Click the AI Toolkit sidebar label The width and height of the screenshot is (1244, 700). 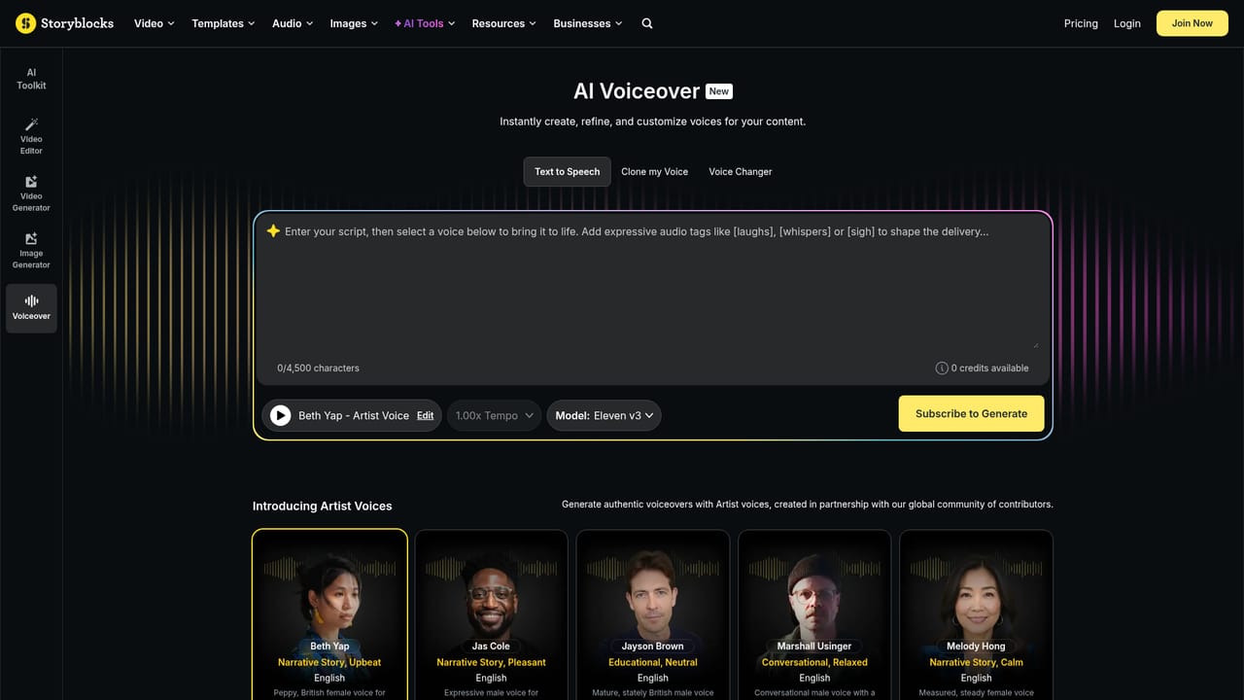(x=31, y=79)
